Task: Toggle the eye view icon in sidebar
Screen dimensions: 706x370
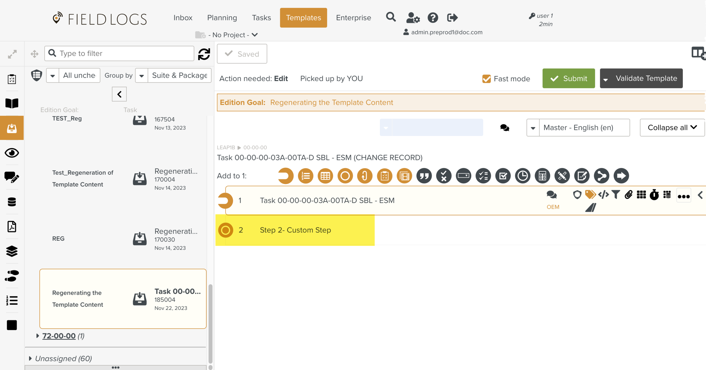Action: (x=12, y=153)
